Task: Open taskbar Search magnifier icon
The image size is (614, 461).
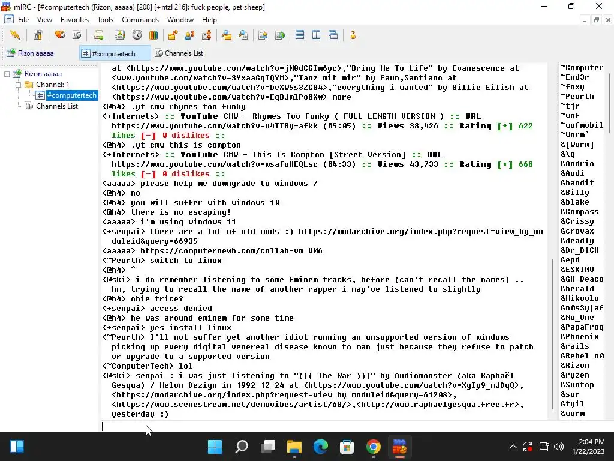Action: pyautogui.click(x=241, y=447)
